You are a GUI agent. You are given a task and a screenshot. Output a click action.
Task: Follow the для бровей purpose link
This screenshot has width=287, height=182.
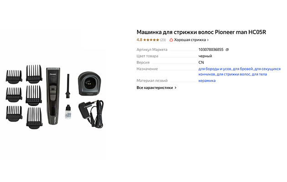[x=243, y=69]
